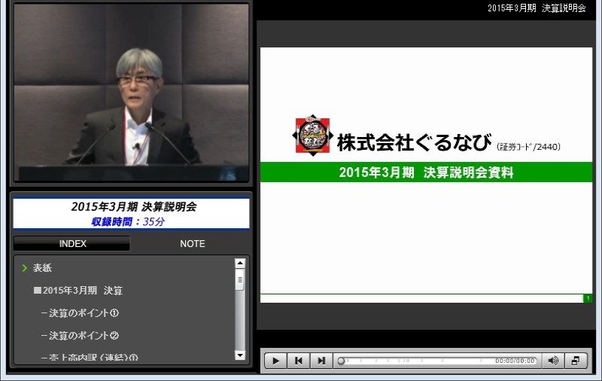Select the 表紙 index entry

(x=42, y=268)
